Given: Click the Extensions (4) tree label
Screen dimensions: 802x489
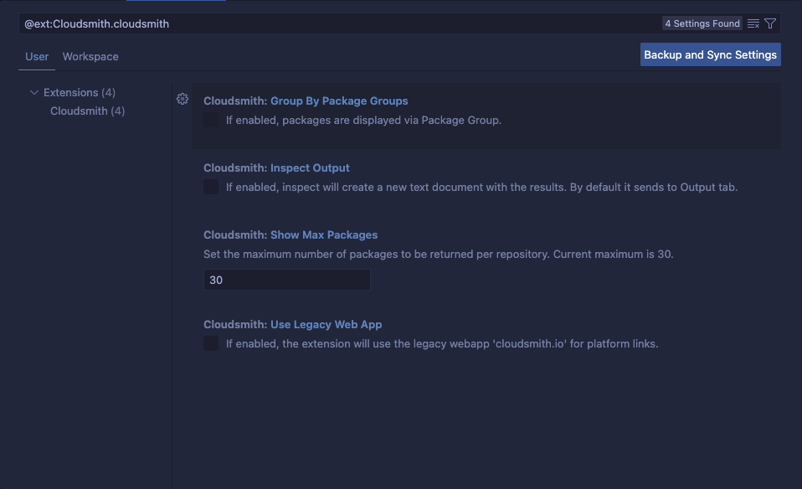Looking at the screenshot, I should (x=80, y=93).
